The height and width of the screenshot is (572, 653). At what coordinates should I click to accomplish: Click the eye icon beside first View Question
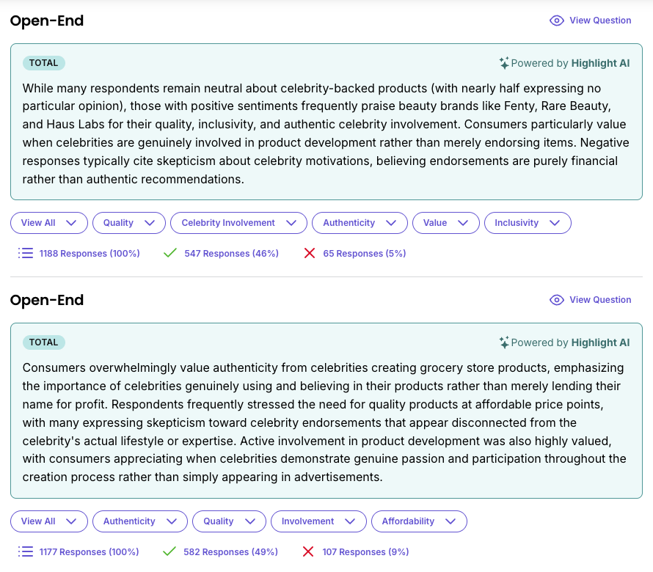557,21
